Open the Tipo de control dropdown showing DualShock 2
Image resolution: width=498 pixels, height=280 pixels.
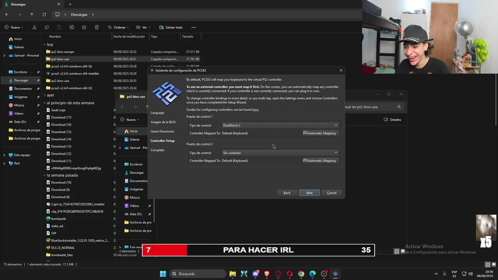coord(280,125)
